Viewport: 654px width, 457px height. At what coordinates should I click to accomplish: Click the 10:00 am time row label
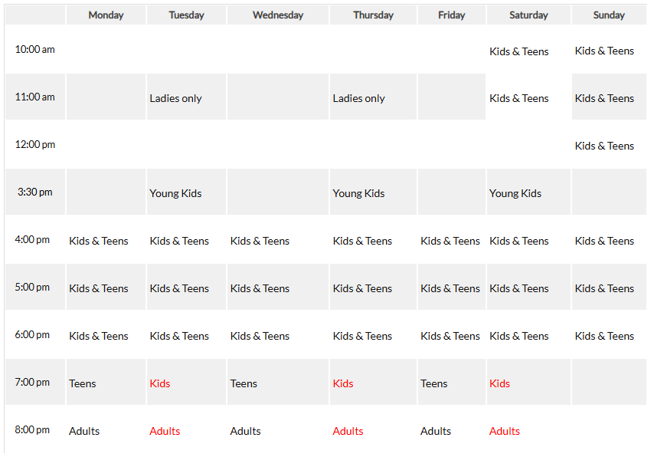(35, 49)
